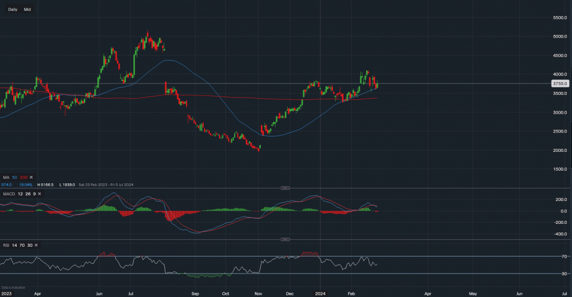This screenshot has height=297, width=572.
Task: Click the 5000.0 price axis level
Action: pos(559,37)
